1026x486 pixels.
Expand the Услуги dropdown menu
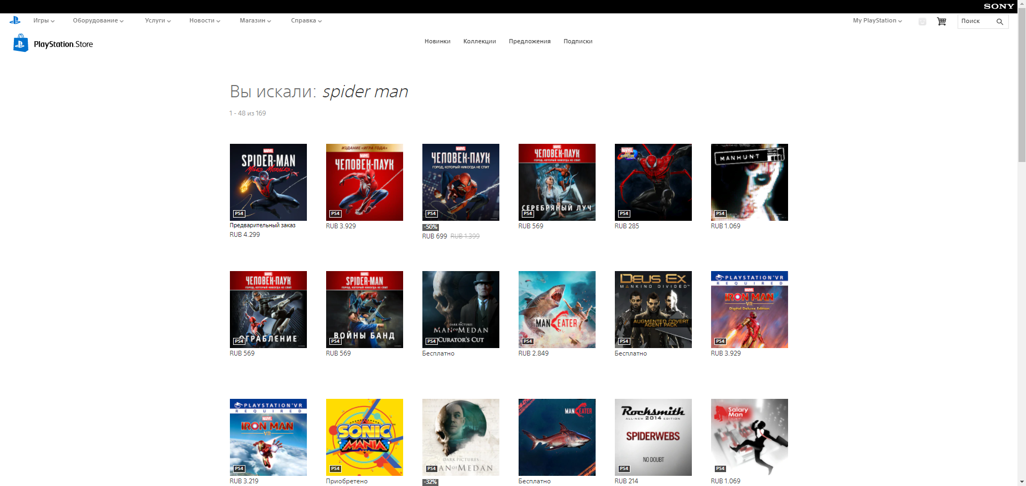158,20
